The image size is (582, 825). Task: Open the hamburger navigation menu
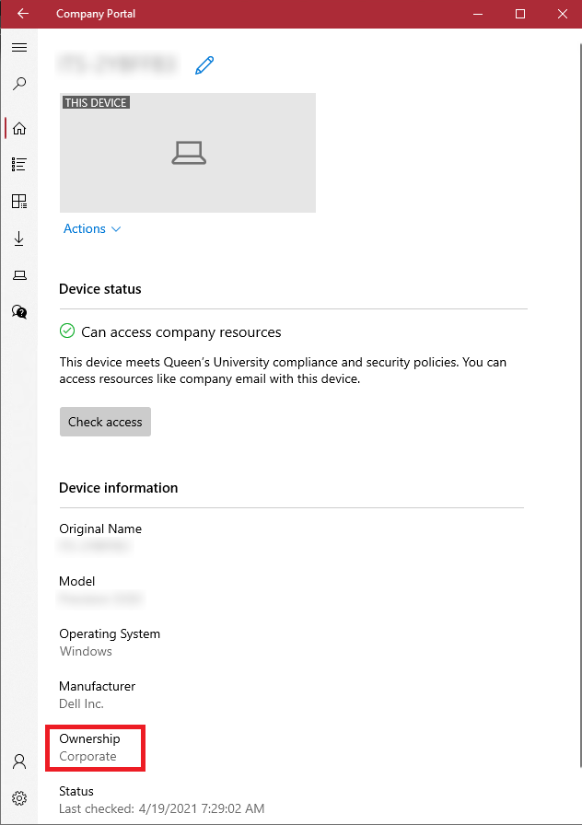(x=19, y=47)
